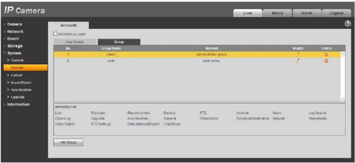Image resolution: width=355 pixels, height=163 pixels.
Task: Click 'Record control' in Authority List
Action: click(x=139, y=113)
